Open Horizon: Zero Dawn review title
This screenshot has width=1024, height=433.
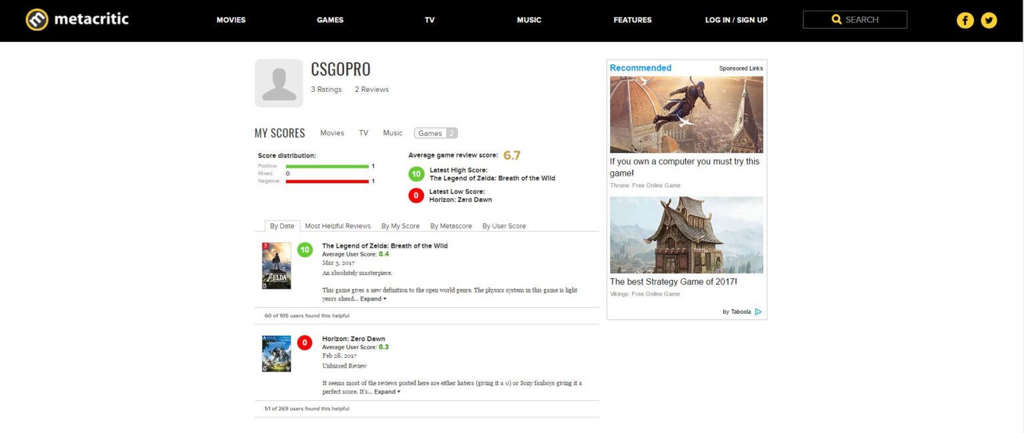pyautogui.click(x=353, y=339)
